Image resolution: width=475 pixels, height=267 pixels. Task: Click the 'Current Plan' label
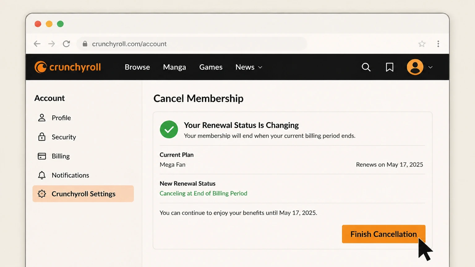click(x=177, y=155)
